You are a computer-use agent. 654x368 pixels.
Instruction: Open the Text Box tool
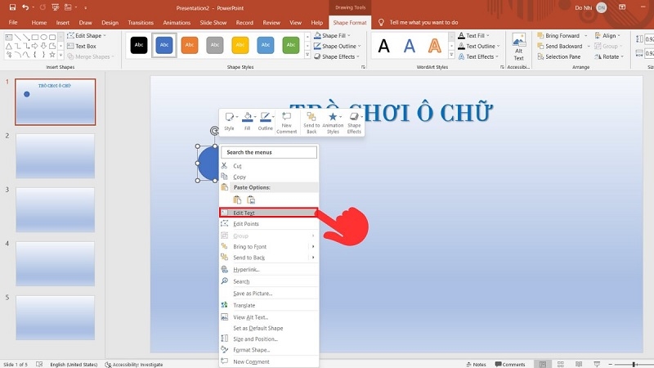click(82, 46)
